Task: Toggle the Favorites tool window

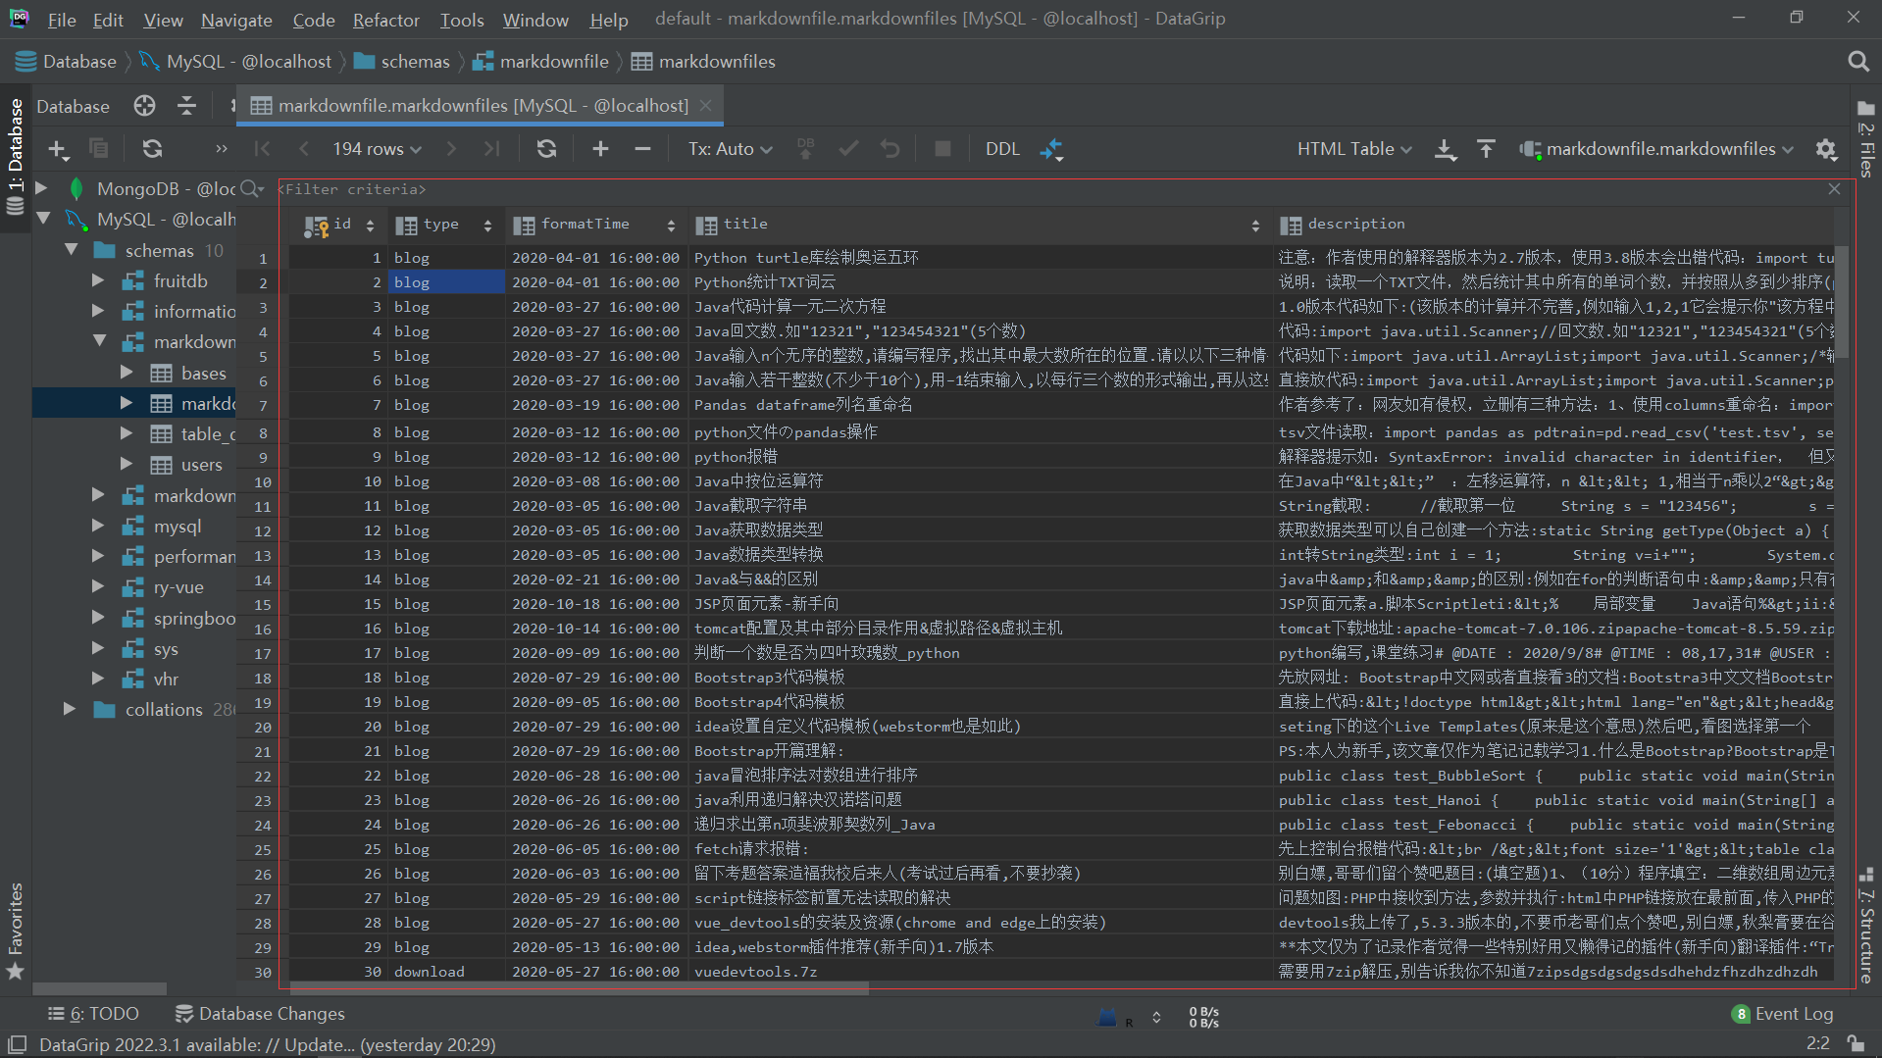Action: [x=16, y=931]
